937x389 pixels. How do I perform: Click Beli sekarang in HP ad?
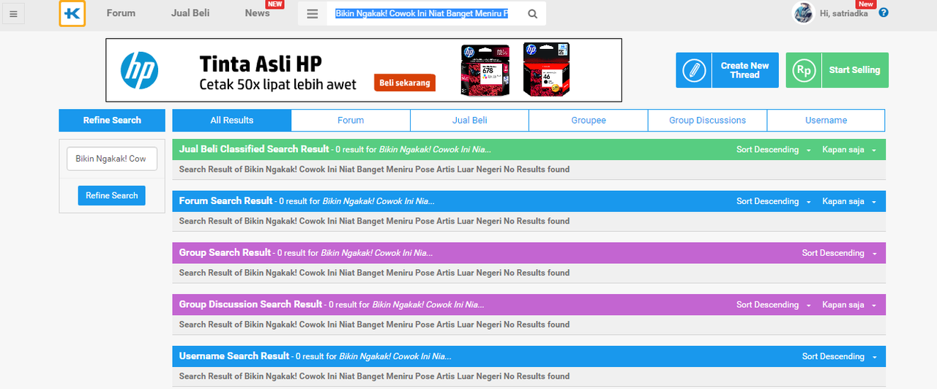click(405, 83)
